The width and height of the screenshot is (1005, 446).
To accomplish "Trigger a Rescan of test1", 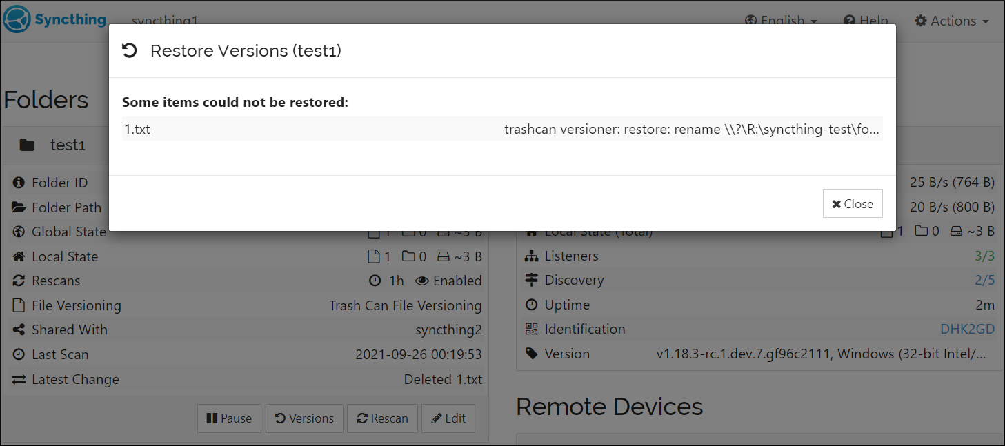I will point(382,418).
